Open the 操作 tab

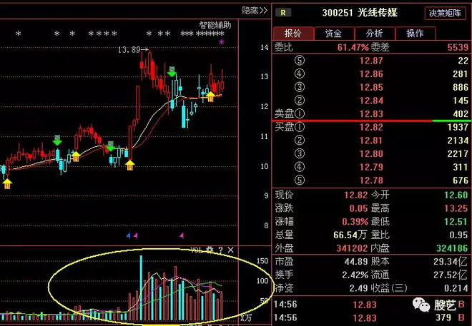click(x=415, y=34)
